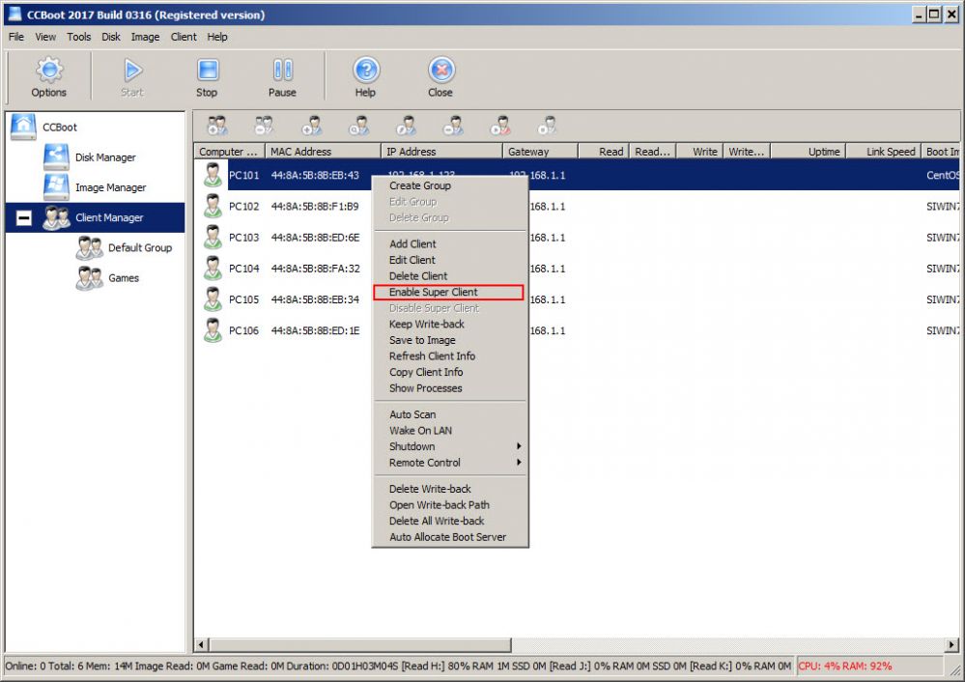Click the horizontal scrollbar left arrow
This screenshot has width=965, height=682.
[x=201, y=644]
